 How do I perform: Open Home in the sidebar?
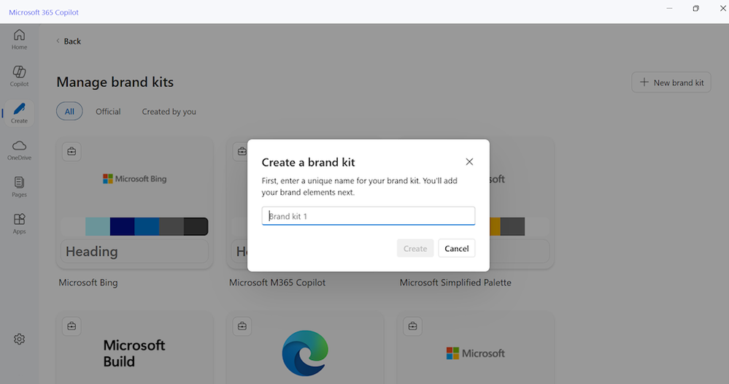pos(19,39)
